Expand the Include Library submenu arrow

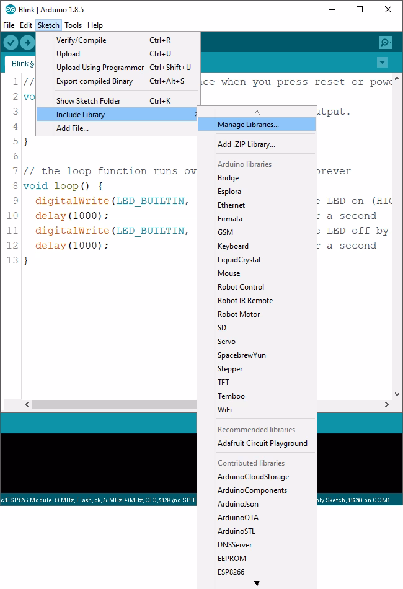[x=196, y=114]
